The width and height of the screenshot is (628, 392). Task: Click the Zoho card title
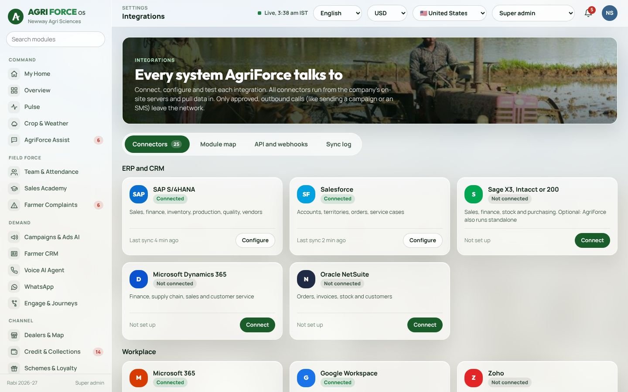tap(496, 373)
